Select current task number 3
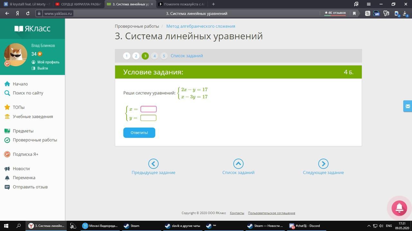 point(145,56)
